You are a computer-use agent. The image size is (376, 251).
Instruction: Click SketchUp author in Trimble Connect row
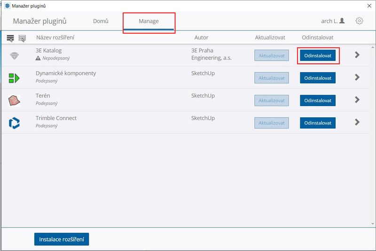[203, 118]
